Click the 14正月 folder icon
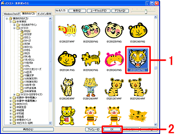This screenshot has height=134, width=175. pyautogui.click(x=22, y=72)
